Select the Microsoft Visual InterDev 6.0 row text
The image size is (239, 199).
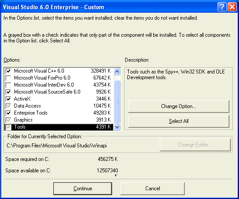coord(44,85)
